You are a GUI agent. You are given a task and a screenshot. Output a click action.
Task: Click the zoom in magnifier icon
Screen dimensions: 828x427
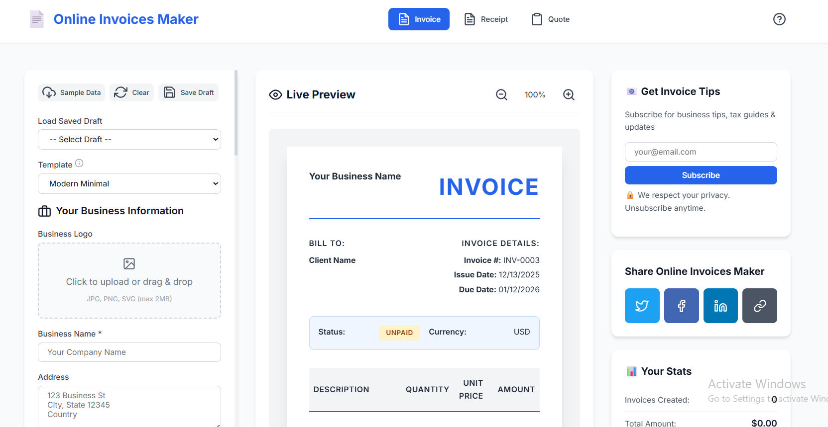click(x=569, y=94)
